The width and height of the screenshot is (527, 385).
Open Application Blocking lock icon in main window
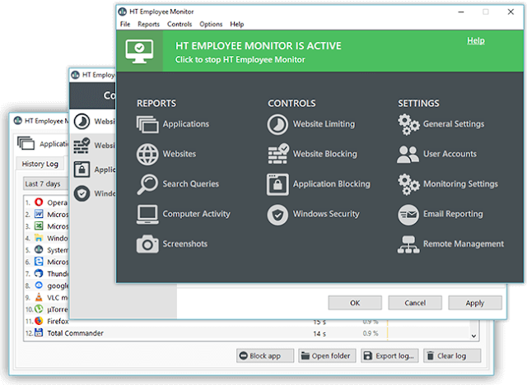277,184
